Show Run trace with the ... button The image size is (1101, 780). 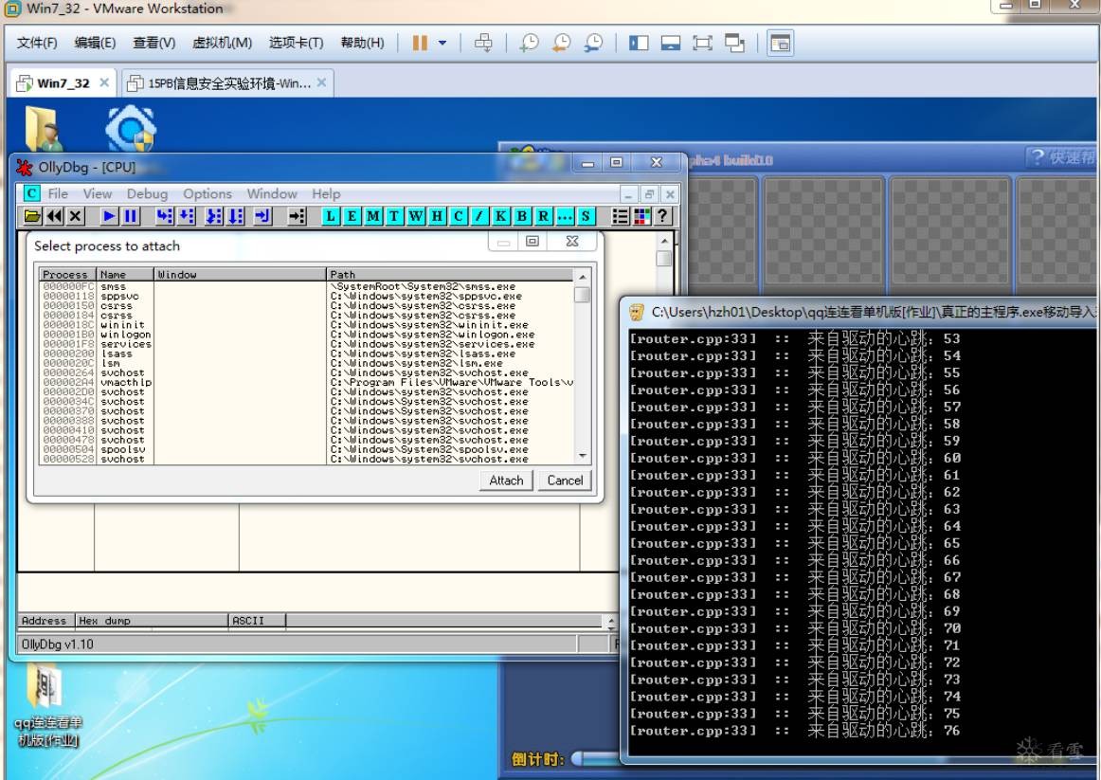pos(564,216)
